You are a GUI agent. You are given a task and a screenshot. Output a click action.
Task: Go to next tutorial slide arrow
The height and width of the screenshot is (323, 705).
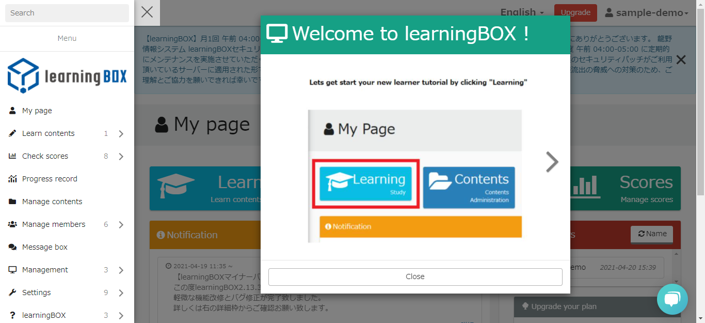click(x=552, y=162)
